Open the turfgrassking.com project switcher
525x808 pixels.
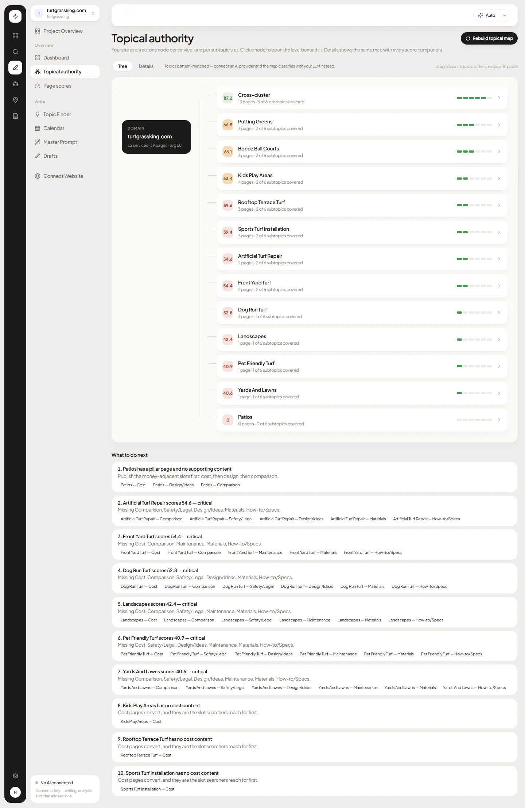[65, 13]
